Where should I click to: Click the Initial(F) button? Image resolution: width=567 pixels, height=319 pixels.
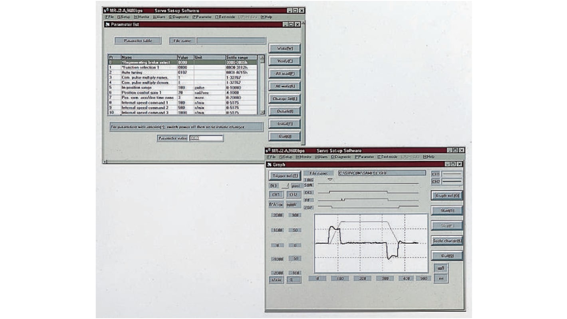tap(284, 124)
